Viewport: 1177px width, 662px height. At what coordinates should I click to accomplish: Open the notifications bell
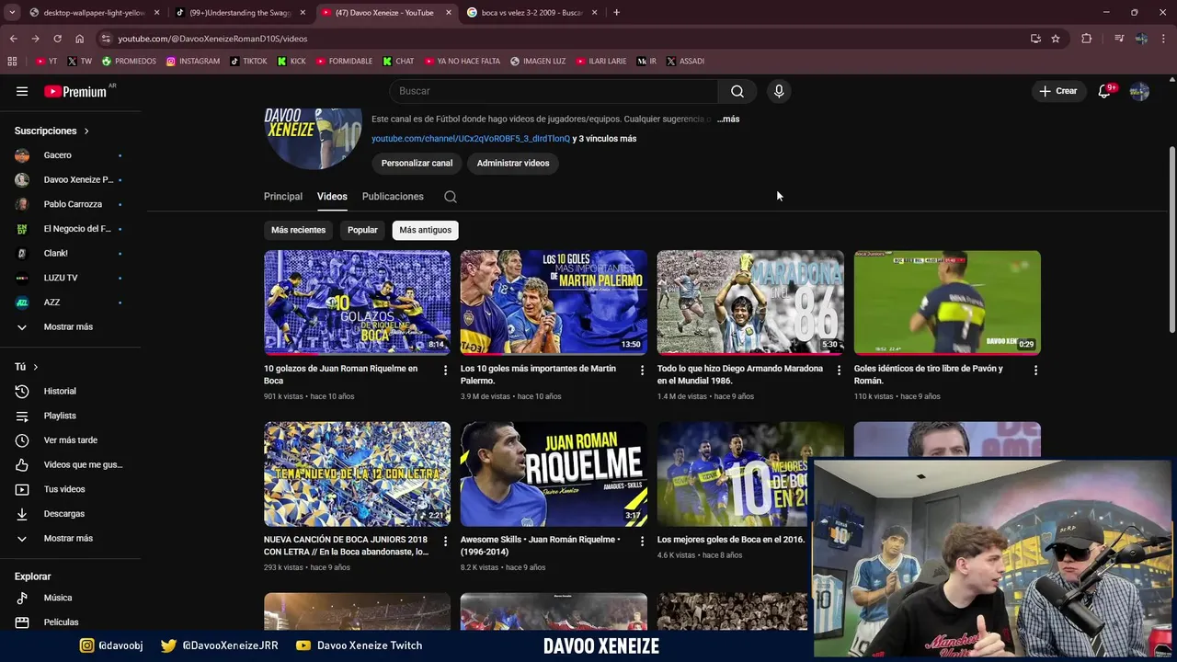[x=1104, y=91]
